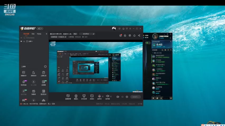Edit the 英雄联盟 category pill
Image resolution: width=225 pixels, height=126 pixels.
click(58, 37)
